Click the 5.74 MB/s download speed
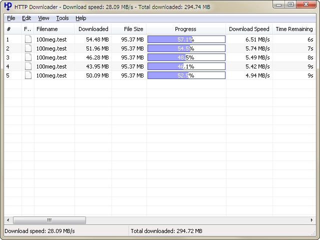This screenshot has height=240, width=320. tap(257, 48)
